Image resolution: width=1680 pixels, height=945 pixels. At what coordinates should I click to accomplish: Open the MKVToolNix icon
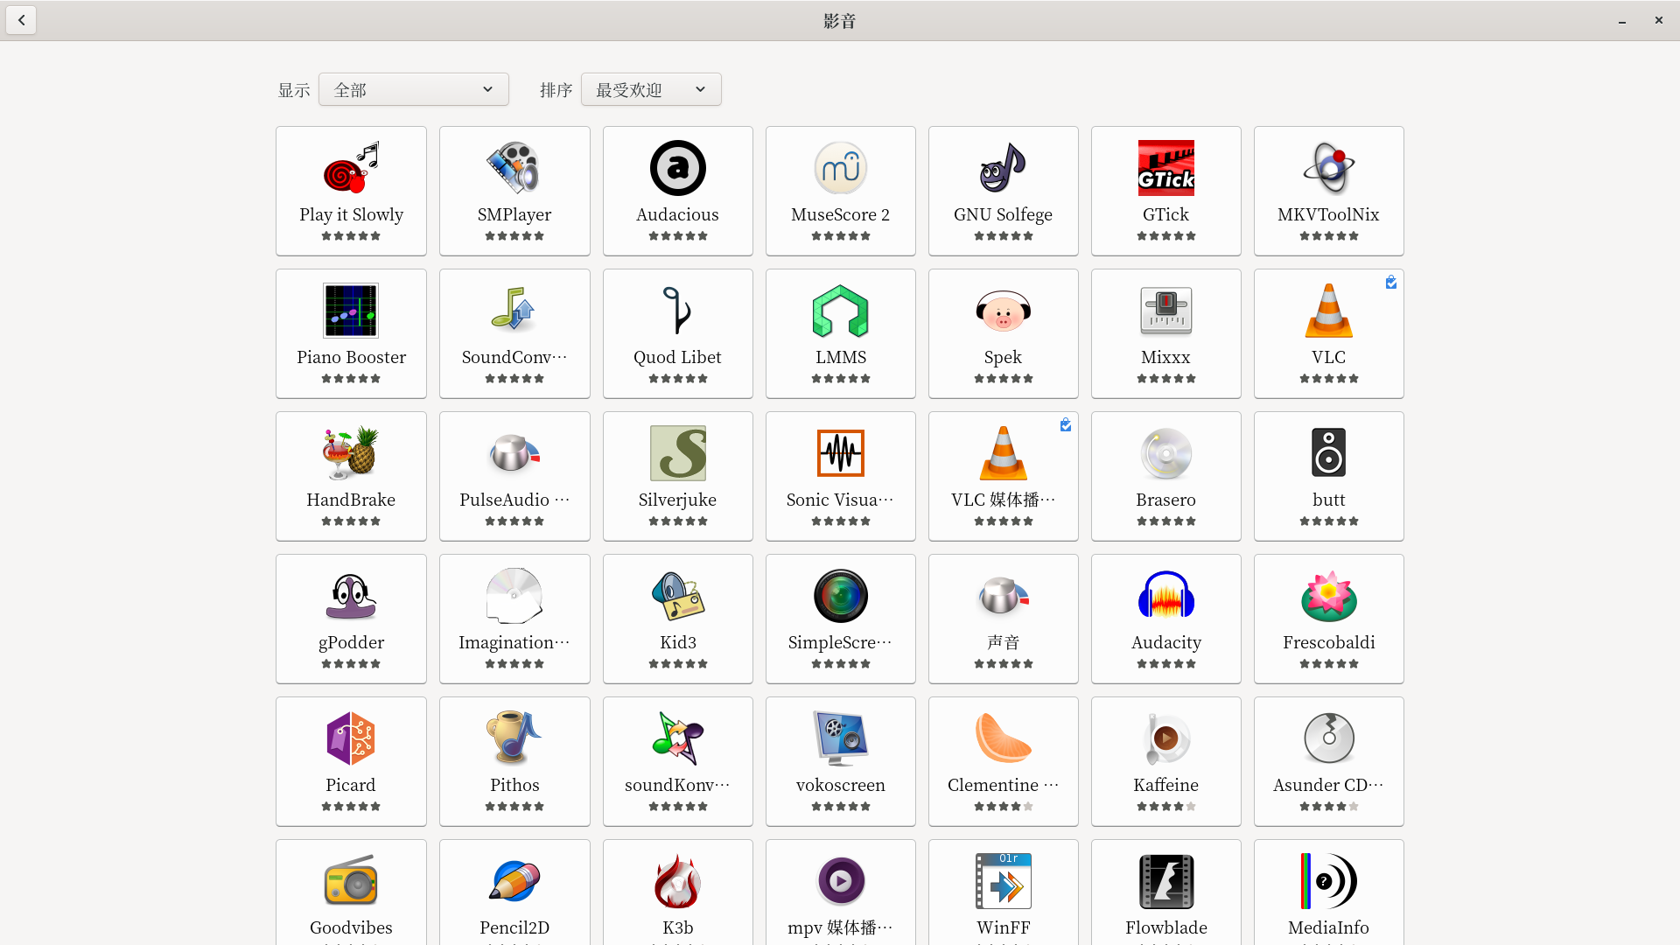pyautogui.click(x=1329, y=167)
